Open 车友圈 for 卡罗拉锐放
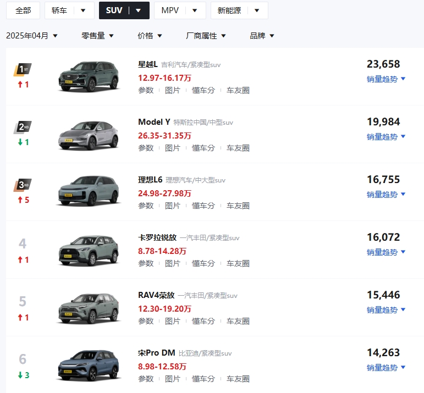Image resolution: width=424 pixels, height=393 pixels. coord(238,263)
